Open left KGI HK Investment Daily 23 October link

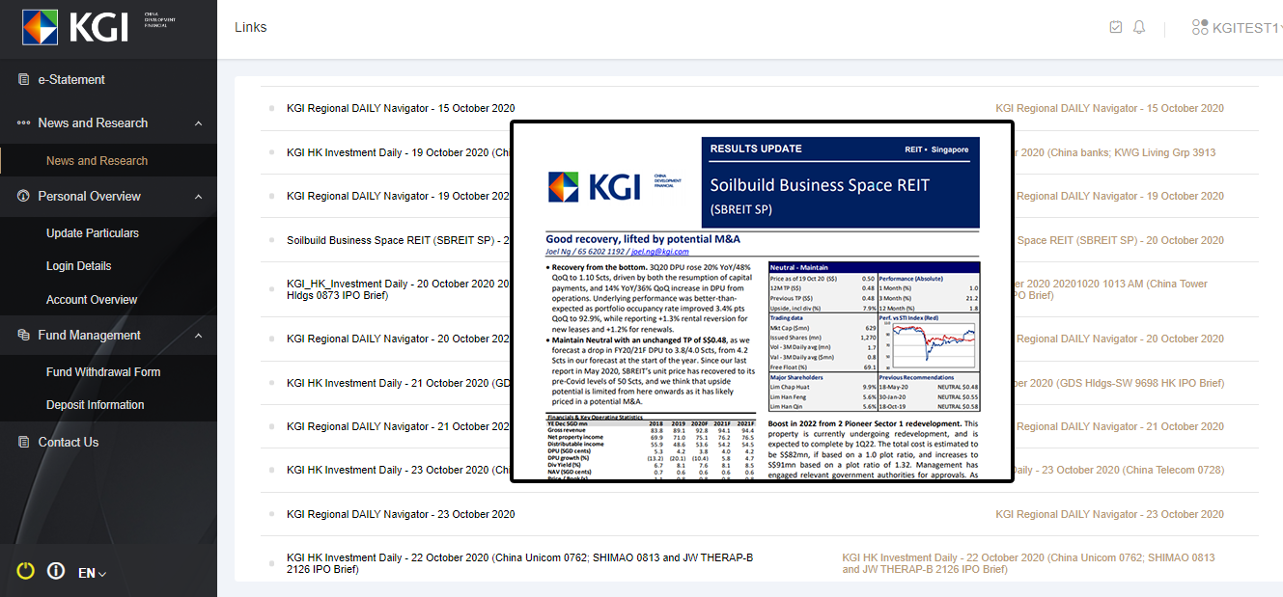398,470
